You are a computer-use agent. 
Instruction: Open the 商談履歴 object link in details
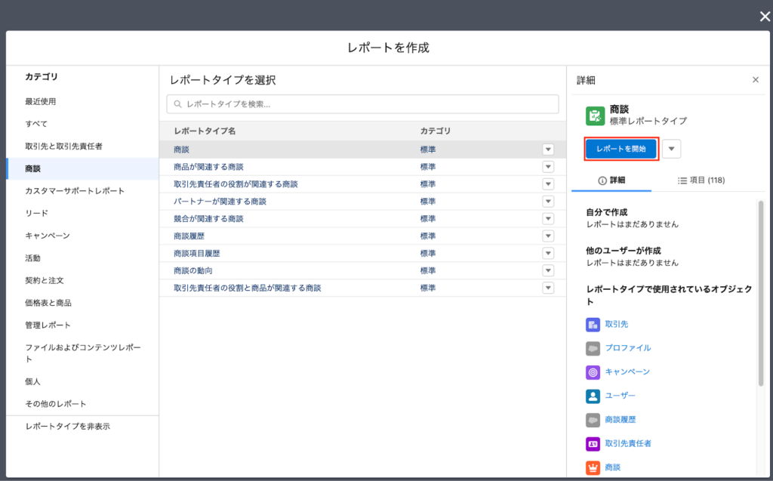pyautogui.click(x=621, y=419)
